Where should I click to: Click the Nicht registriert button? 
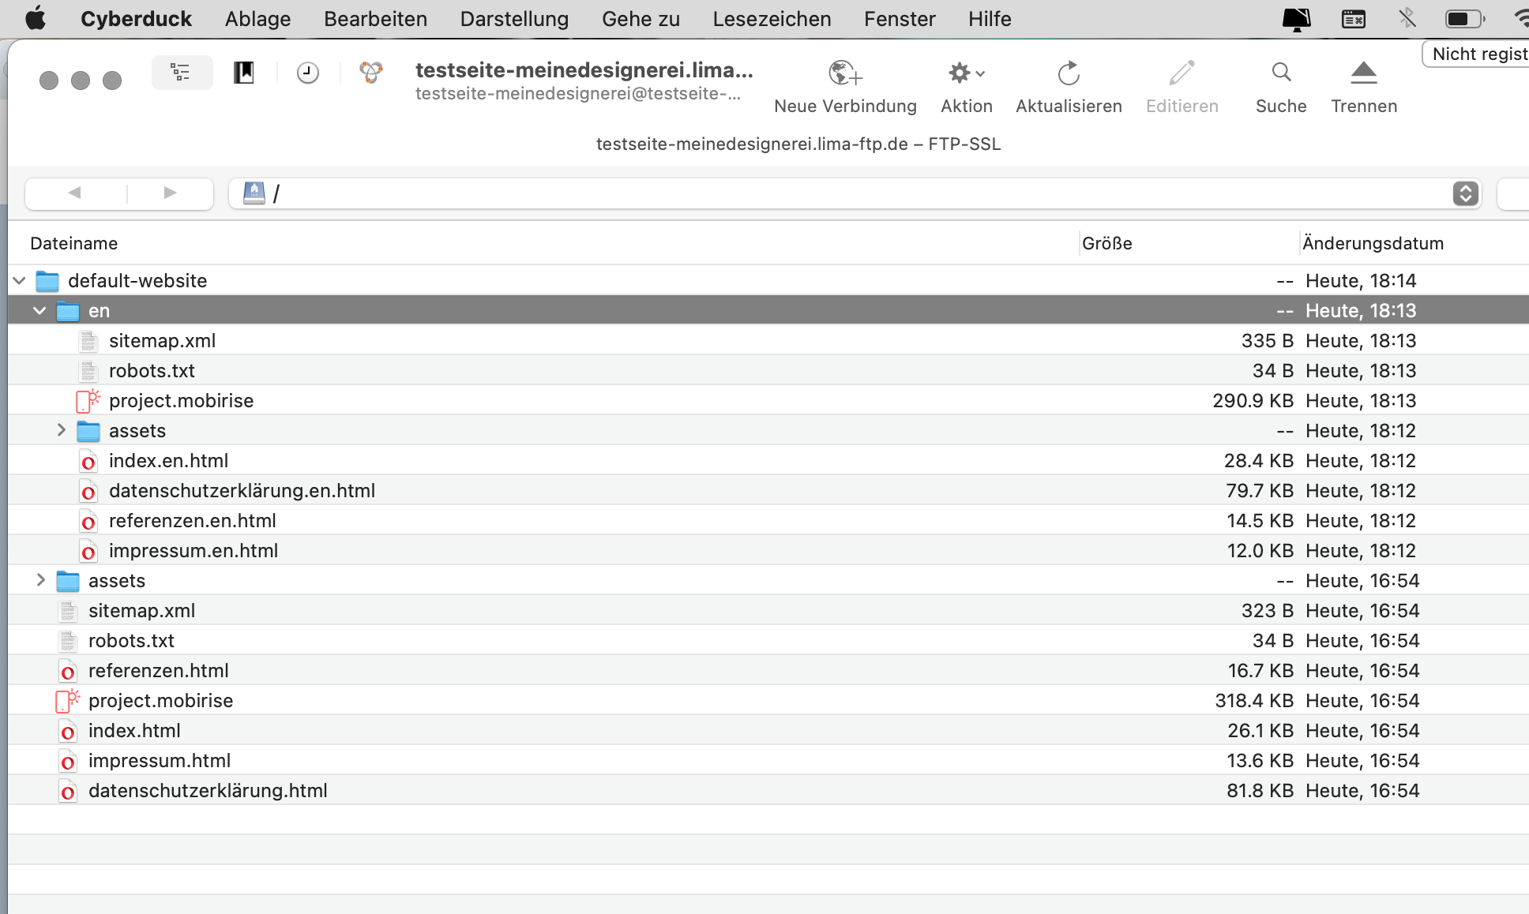[1478, 54]
